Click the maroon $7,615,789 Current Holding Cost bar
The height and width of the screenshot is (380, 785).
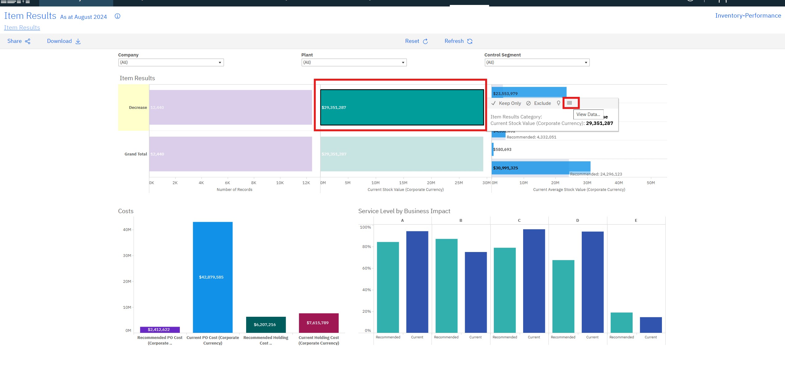pos(319,323)
